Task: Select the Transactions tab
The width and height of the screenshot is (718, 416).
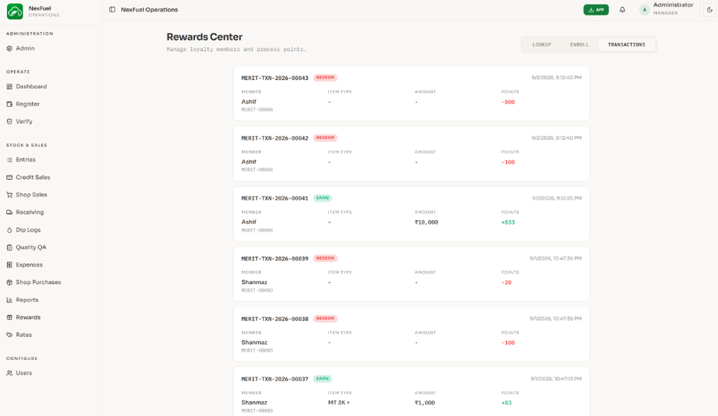Action: pyautogui.click(x=626, y=45)
